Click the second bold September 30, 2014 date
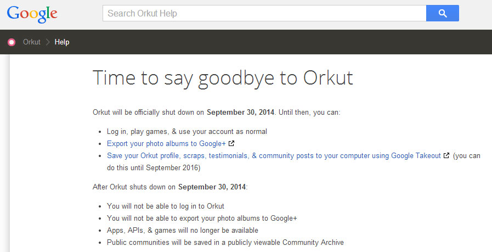The width and height of the screenshot is (492, 252). click(x=212, y=187)
